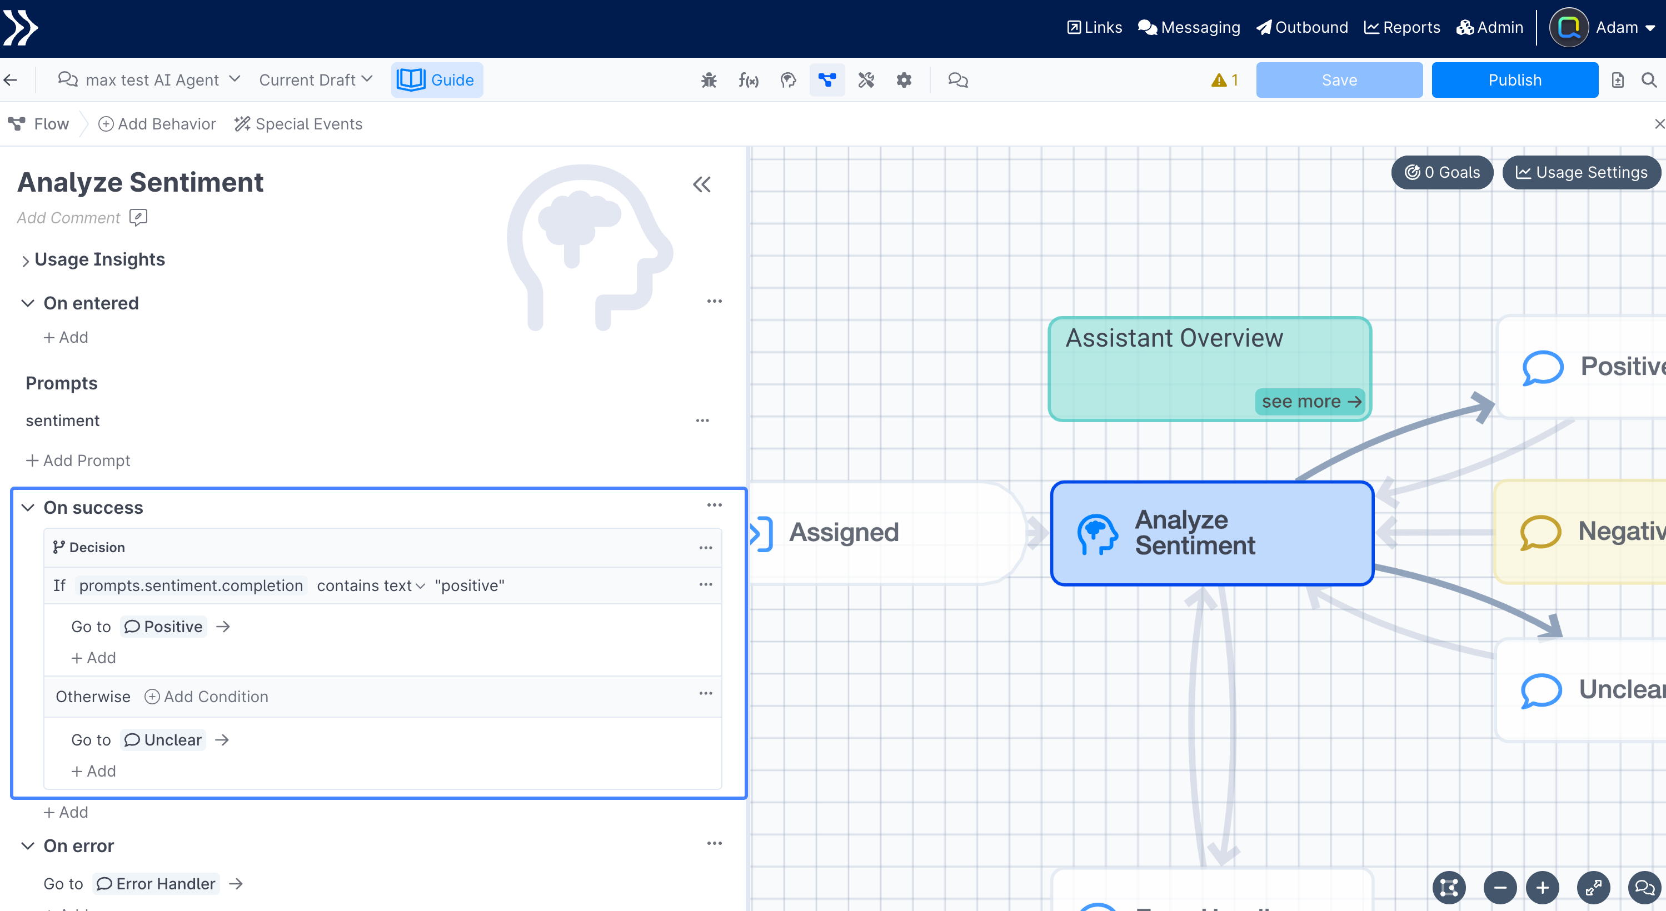The width and height of the screenshot is (1666, 911).
Task: Follow arrow next to Error Handler target
Action: coord(236,884)
